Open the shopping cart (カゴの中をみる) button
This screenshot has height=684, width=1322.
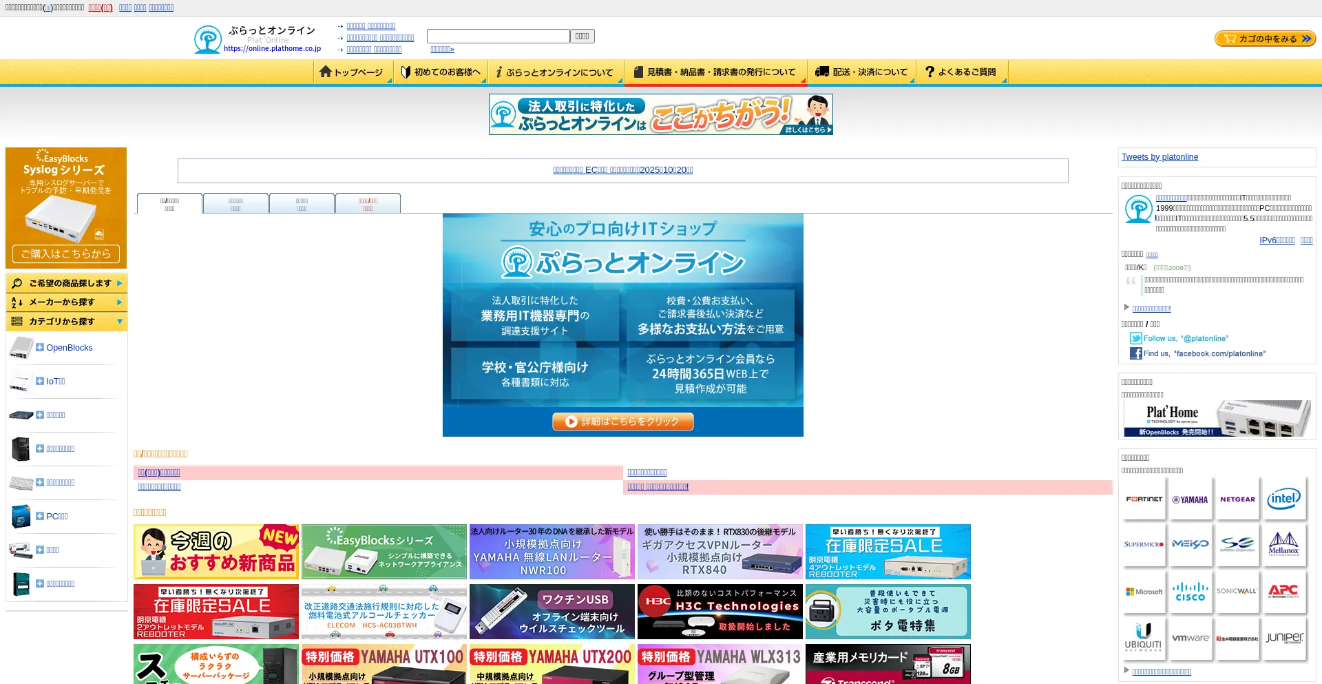point(1265,39)
